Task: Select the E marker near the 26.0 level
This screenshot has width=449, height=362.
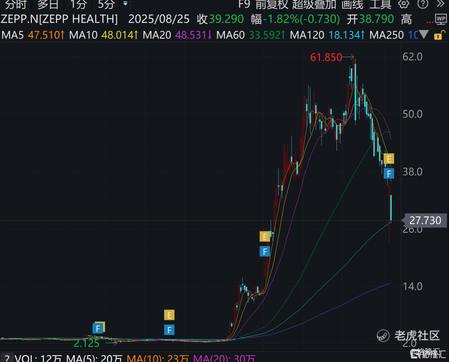Action: point(265,236)
